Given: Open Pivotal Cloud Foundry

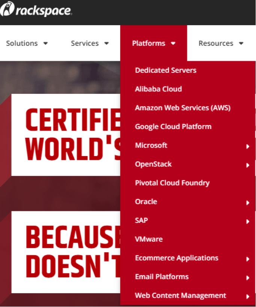Looking at the screenshot, I should (x=172, y=183).
